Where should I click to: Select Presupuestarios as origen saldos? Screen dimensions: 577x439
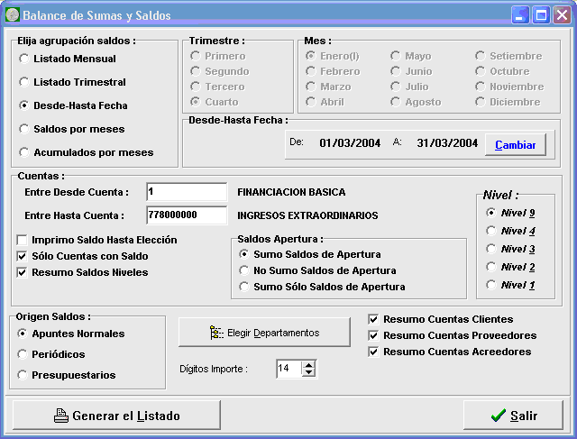pos(23,375)
